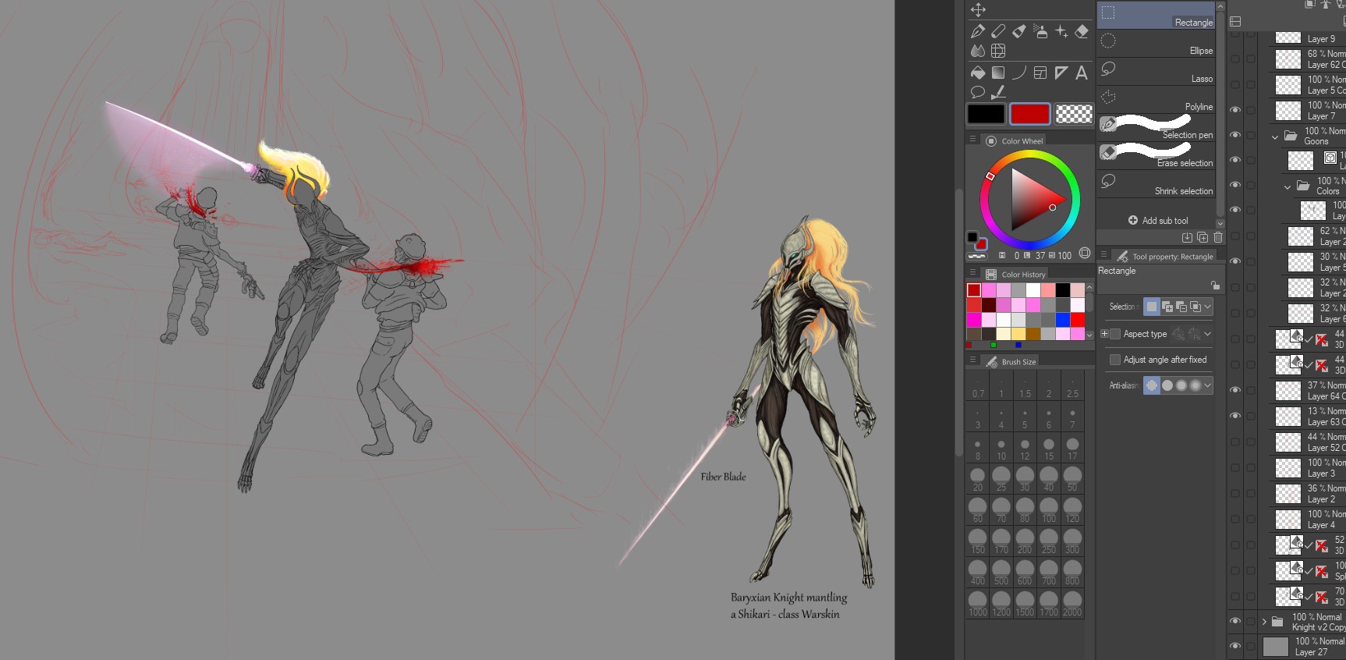
Task: Select the Fill bucket tool
Action: 978,73
